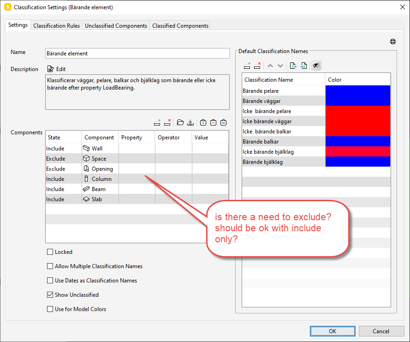Enable Use Dates as Classification Names
Screen dimensions: 410x342
(50, 281)
